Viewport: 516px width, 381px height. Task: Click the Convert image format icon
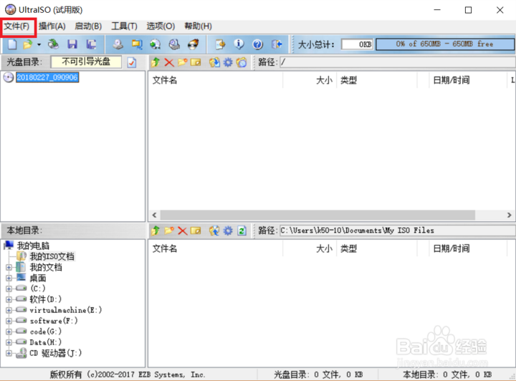point(137,44)
